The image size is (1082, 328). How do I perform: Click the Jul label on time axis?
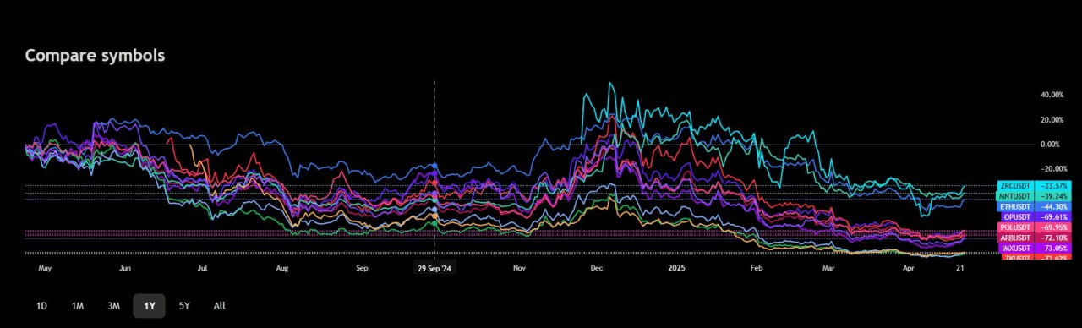[x=203, y=268]
